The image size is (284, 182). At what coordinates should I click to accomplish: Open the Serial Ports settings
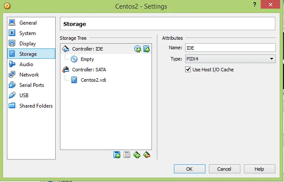(x=32, y=85)
